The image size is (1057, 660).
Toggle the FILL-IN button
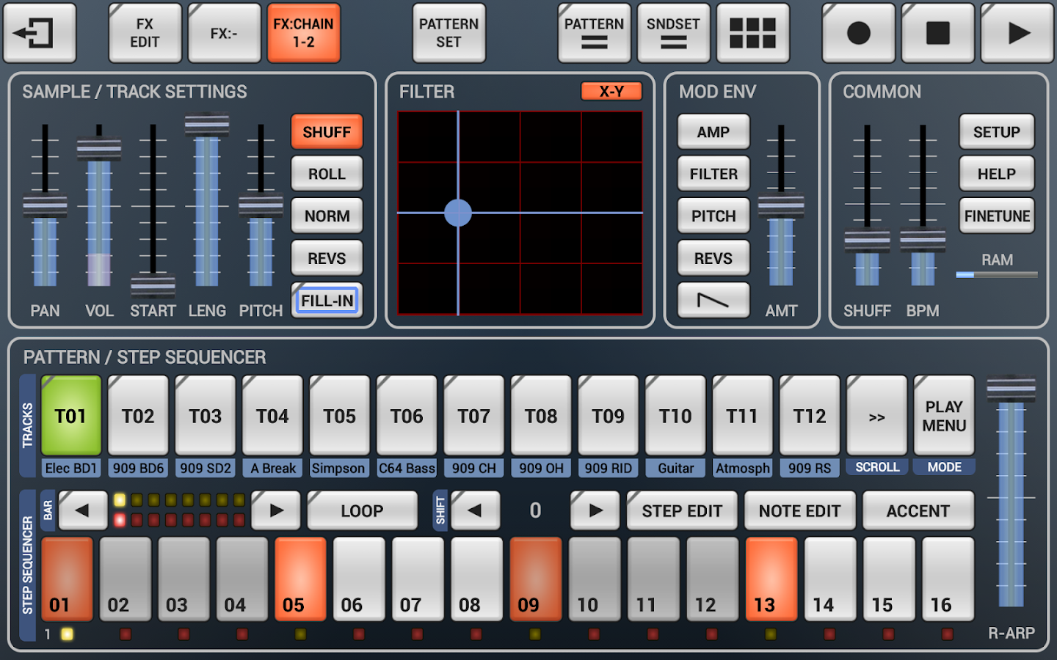tap(327, 301)
